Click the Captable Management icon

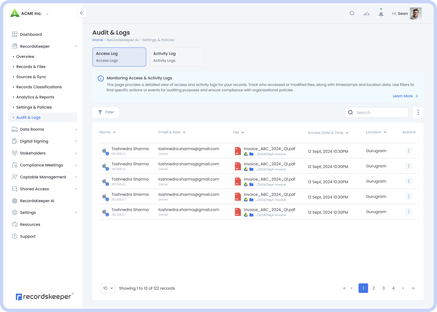pyautogui.click(x=15, y=177)
